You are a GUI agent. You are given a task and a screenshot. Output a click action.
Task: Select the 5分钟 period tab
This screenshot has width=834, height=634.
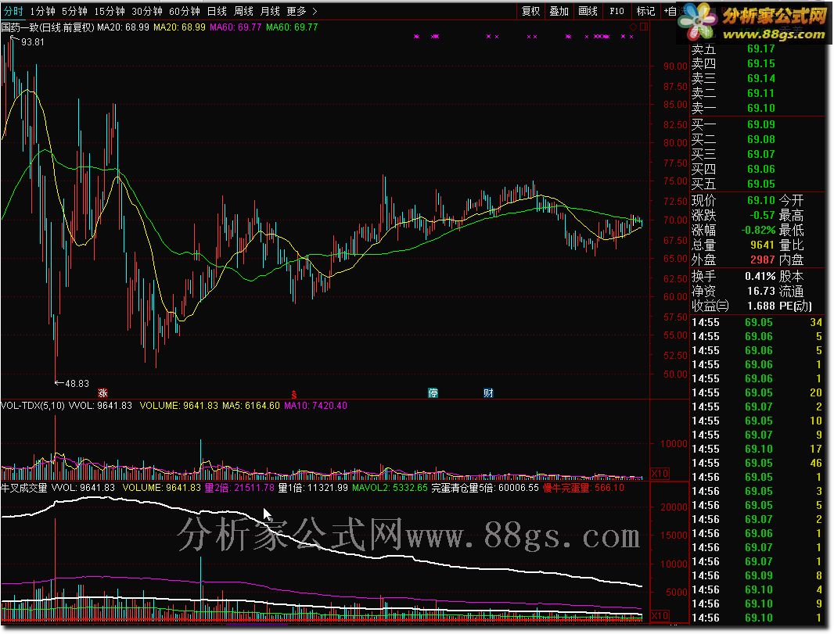click(74, 11)
